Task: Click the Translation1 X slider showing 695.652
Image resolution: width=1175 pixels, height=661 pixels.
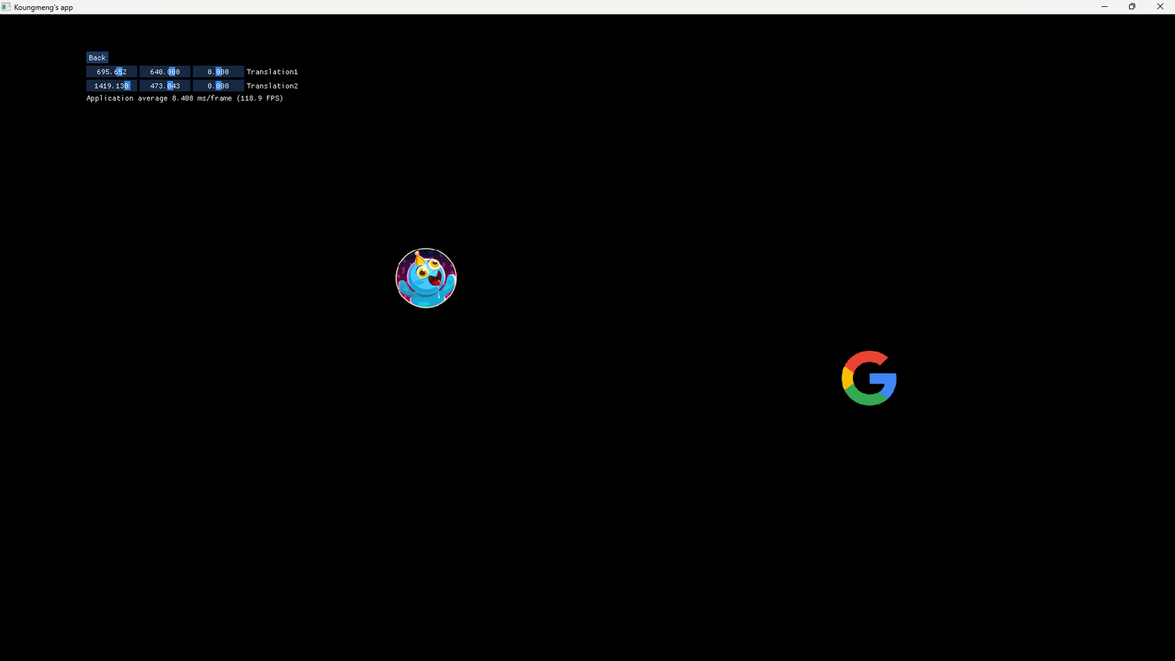Action: click(112, 72)
